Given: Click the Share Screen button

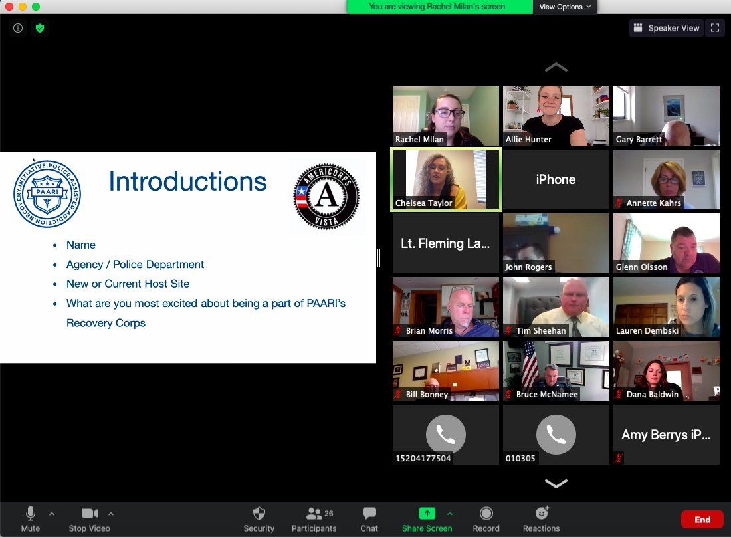Looking at the screenshot, I should [x=427, y=519].
